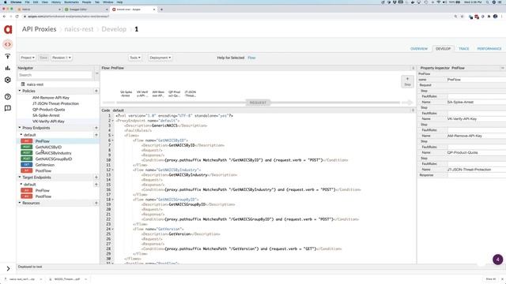Go to naics-rest breadcrumb
Viewport: 506px width, 284px height.
coord(79,29)
